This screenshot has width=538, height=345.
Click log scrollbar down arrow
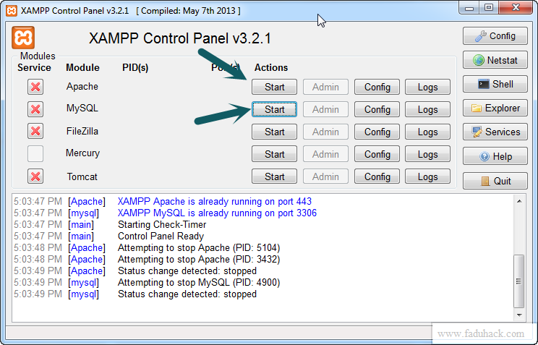pyautogui.click(x=519, y=315)
